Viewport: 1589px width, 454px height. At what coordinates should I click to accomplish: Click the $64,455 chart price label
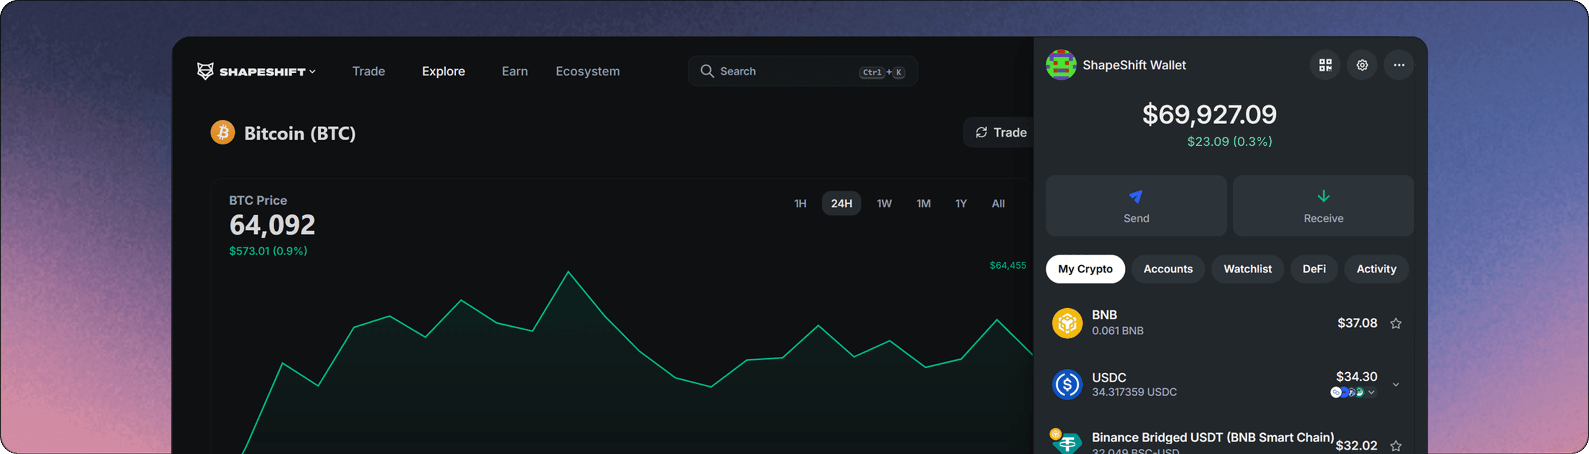[x=1007, y=265]
